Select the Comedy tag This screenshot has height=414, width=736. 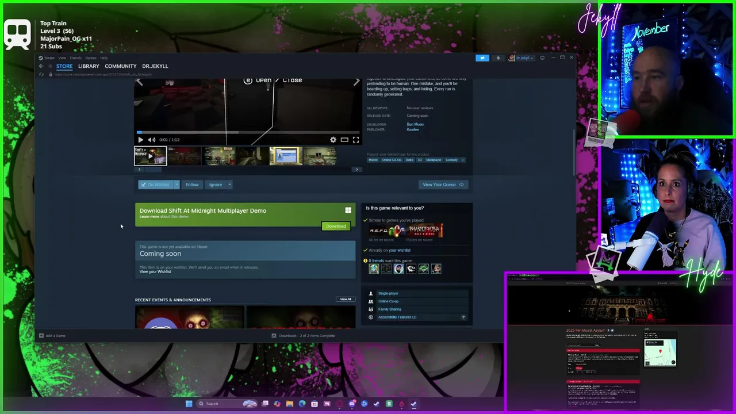point(452,160)
